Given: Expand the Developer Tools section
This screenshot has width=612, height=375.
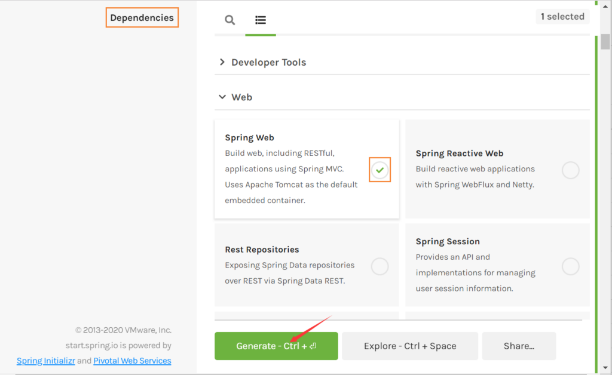Looking at the screenshot, I should [x=222, y=62].
